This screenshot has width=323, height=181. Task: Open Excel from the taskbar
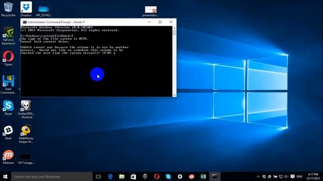[x=203, y=176]
